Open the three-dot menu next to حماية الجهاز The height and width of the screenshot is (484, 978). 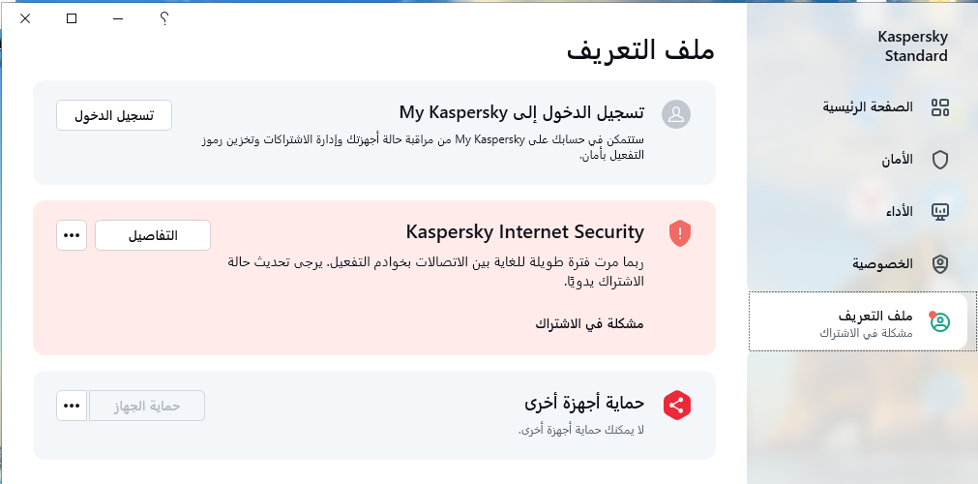point(72,406)
